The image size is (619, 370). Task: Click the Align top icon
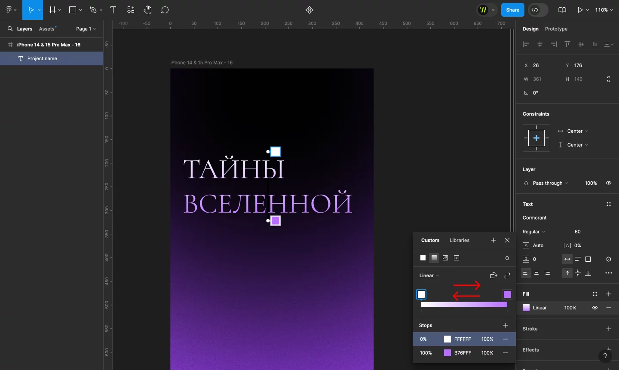(x=567, y=44)
